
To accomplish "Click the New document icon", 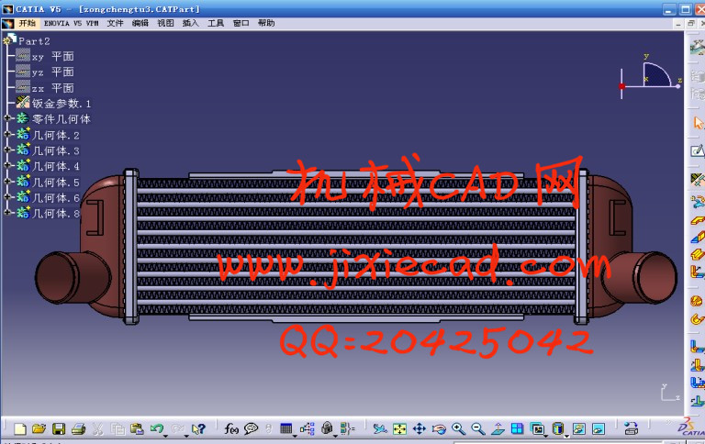I will pyautogui.click(x=19, y=428).
